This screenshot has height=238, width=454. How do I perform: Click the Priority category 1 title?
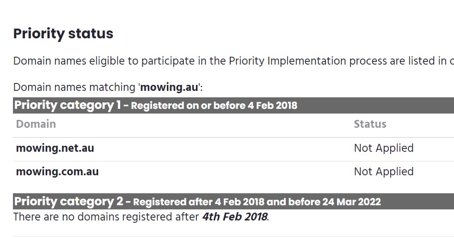[67, 105]
